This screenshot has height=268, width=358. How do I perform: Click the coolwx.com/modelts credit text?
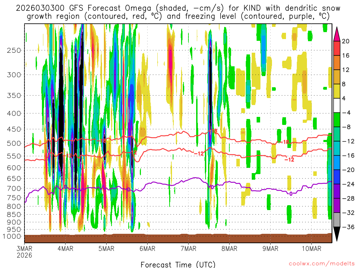tap(322, 264)
